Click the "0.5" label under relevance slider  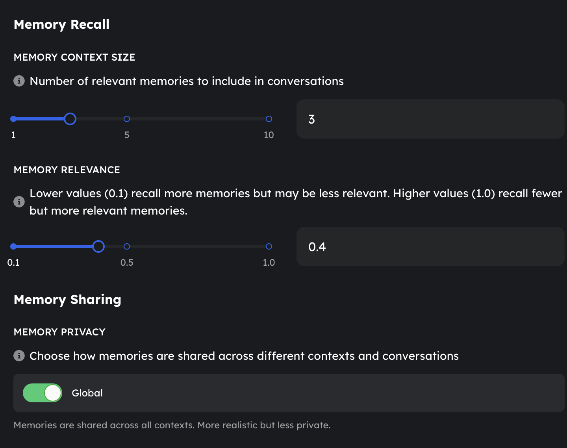(x=127, y=263)
